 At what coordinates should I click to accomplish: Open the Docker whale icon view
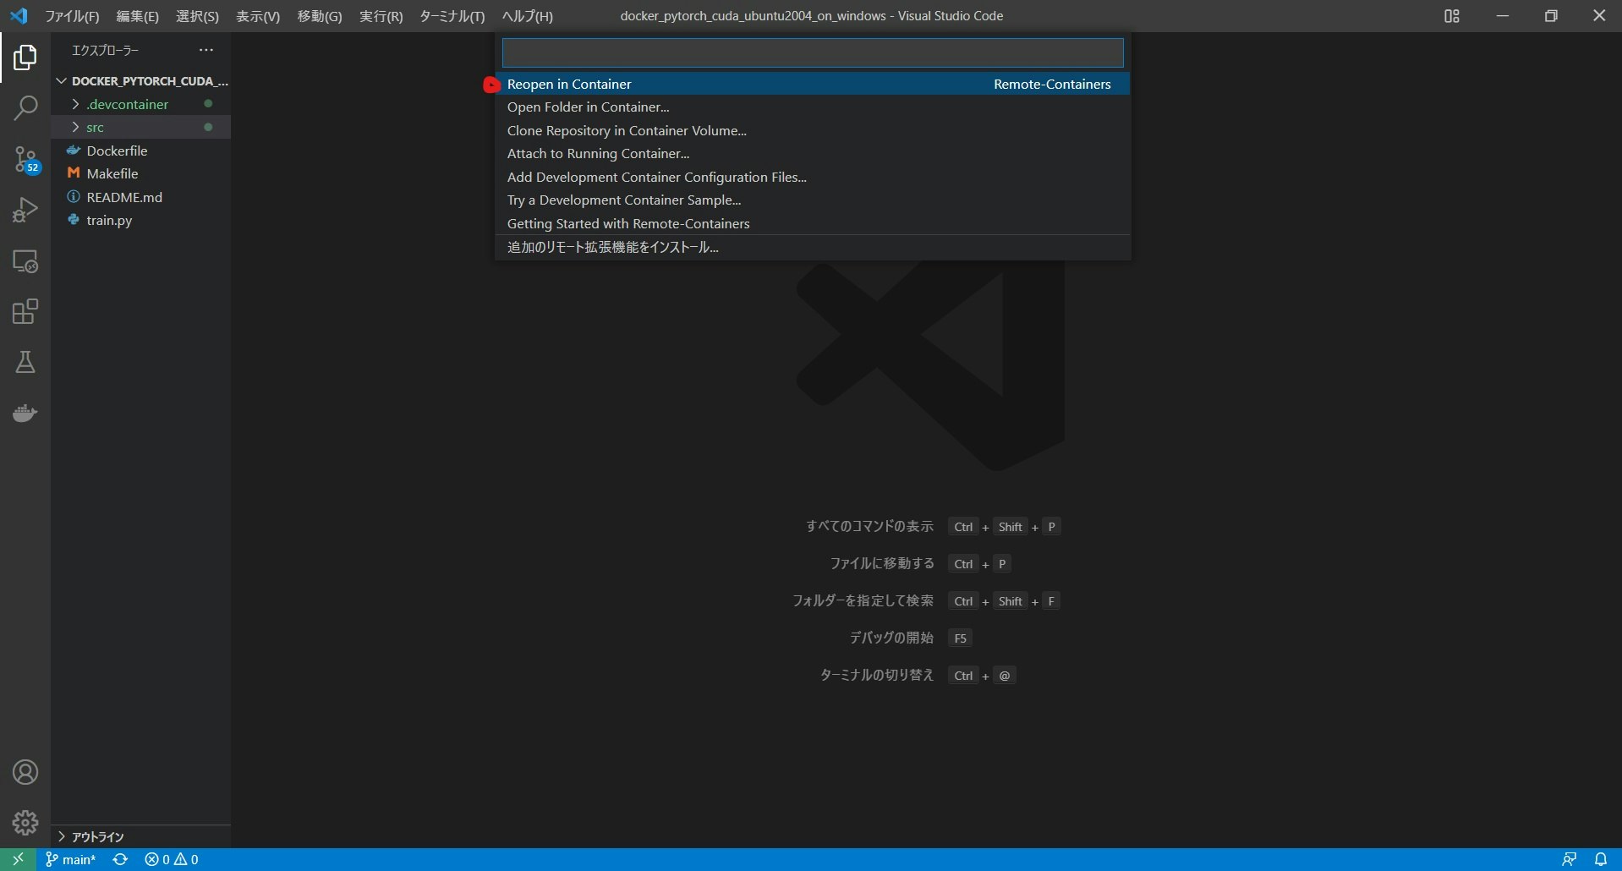point(25,414)
